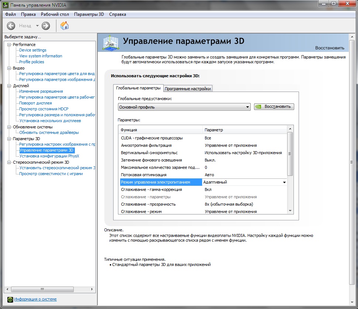This screenshot has width=358, height=309.
Task: Open the Справка menu
Action: point(117,14)
